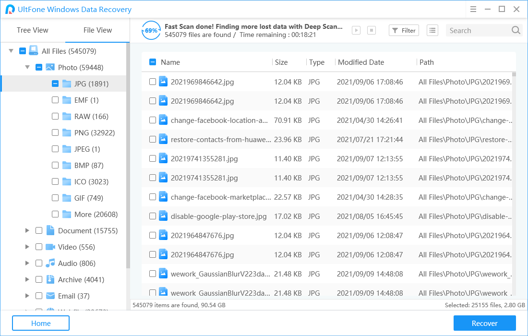
Task: Click the GIF folder icon
Action: point(67,198)
